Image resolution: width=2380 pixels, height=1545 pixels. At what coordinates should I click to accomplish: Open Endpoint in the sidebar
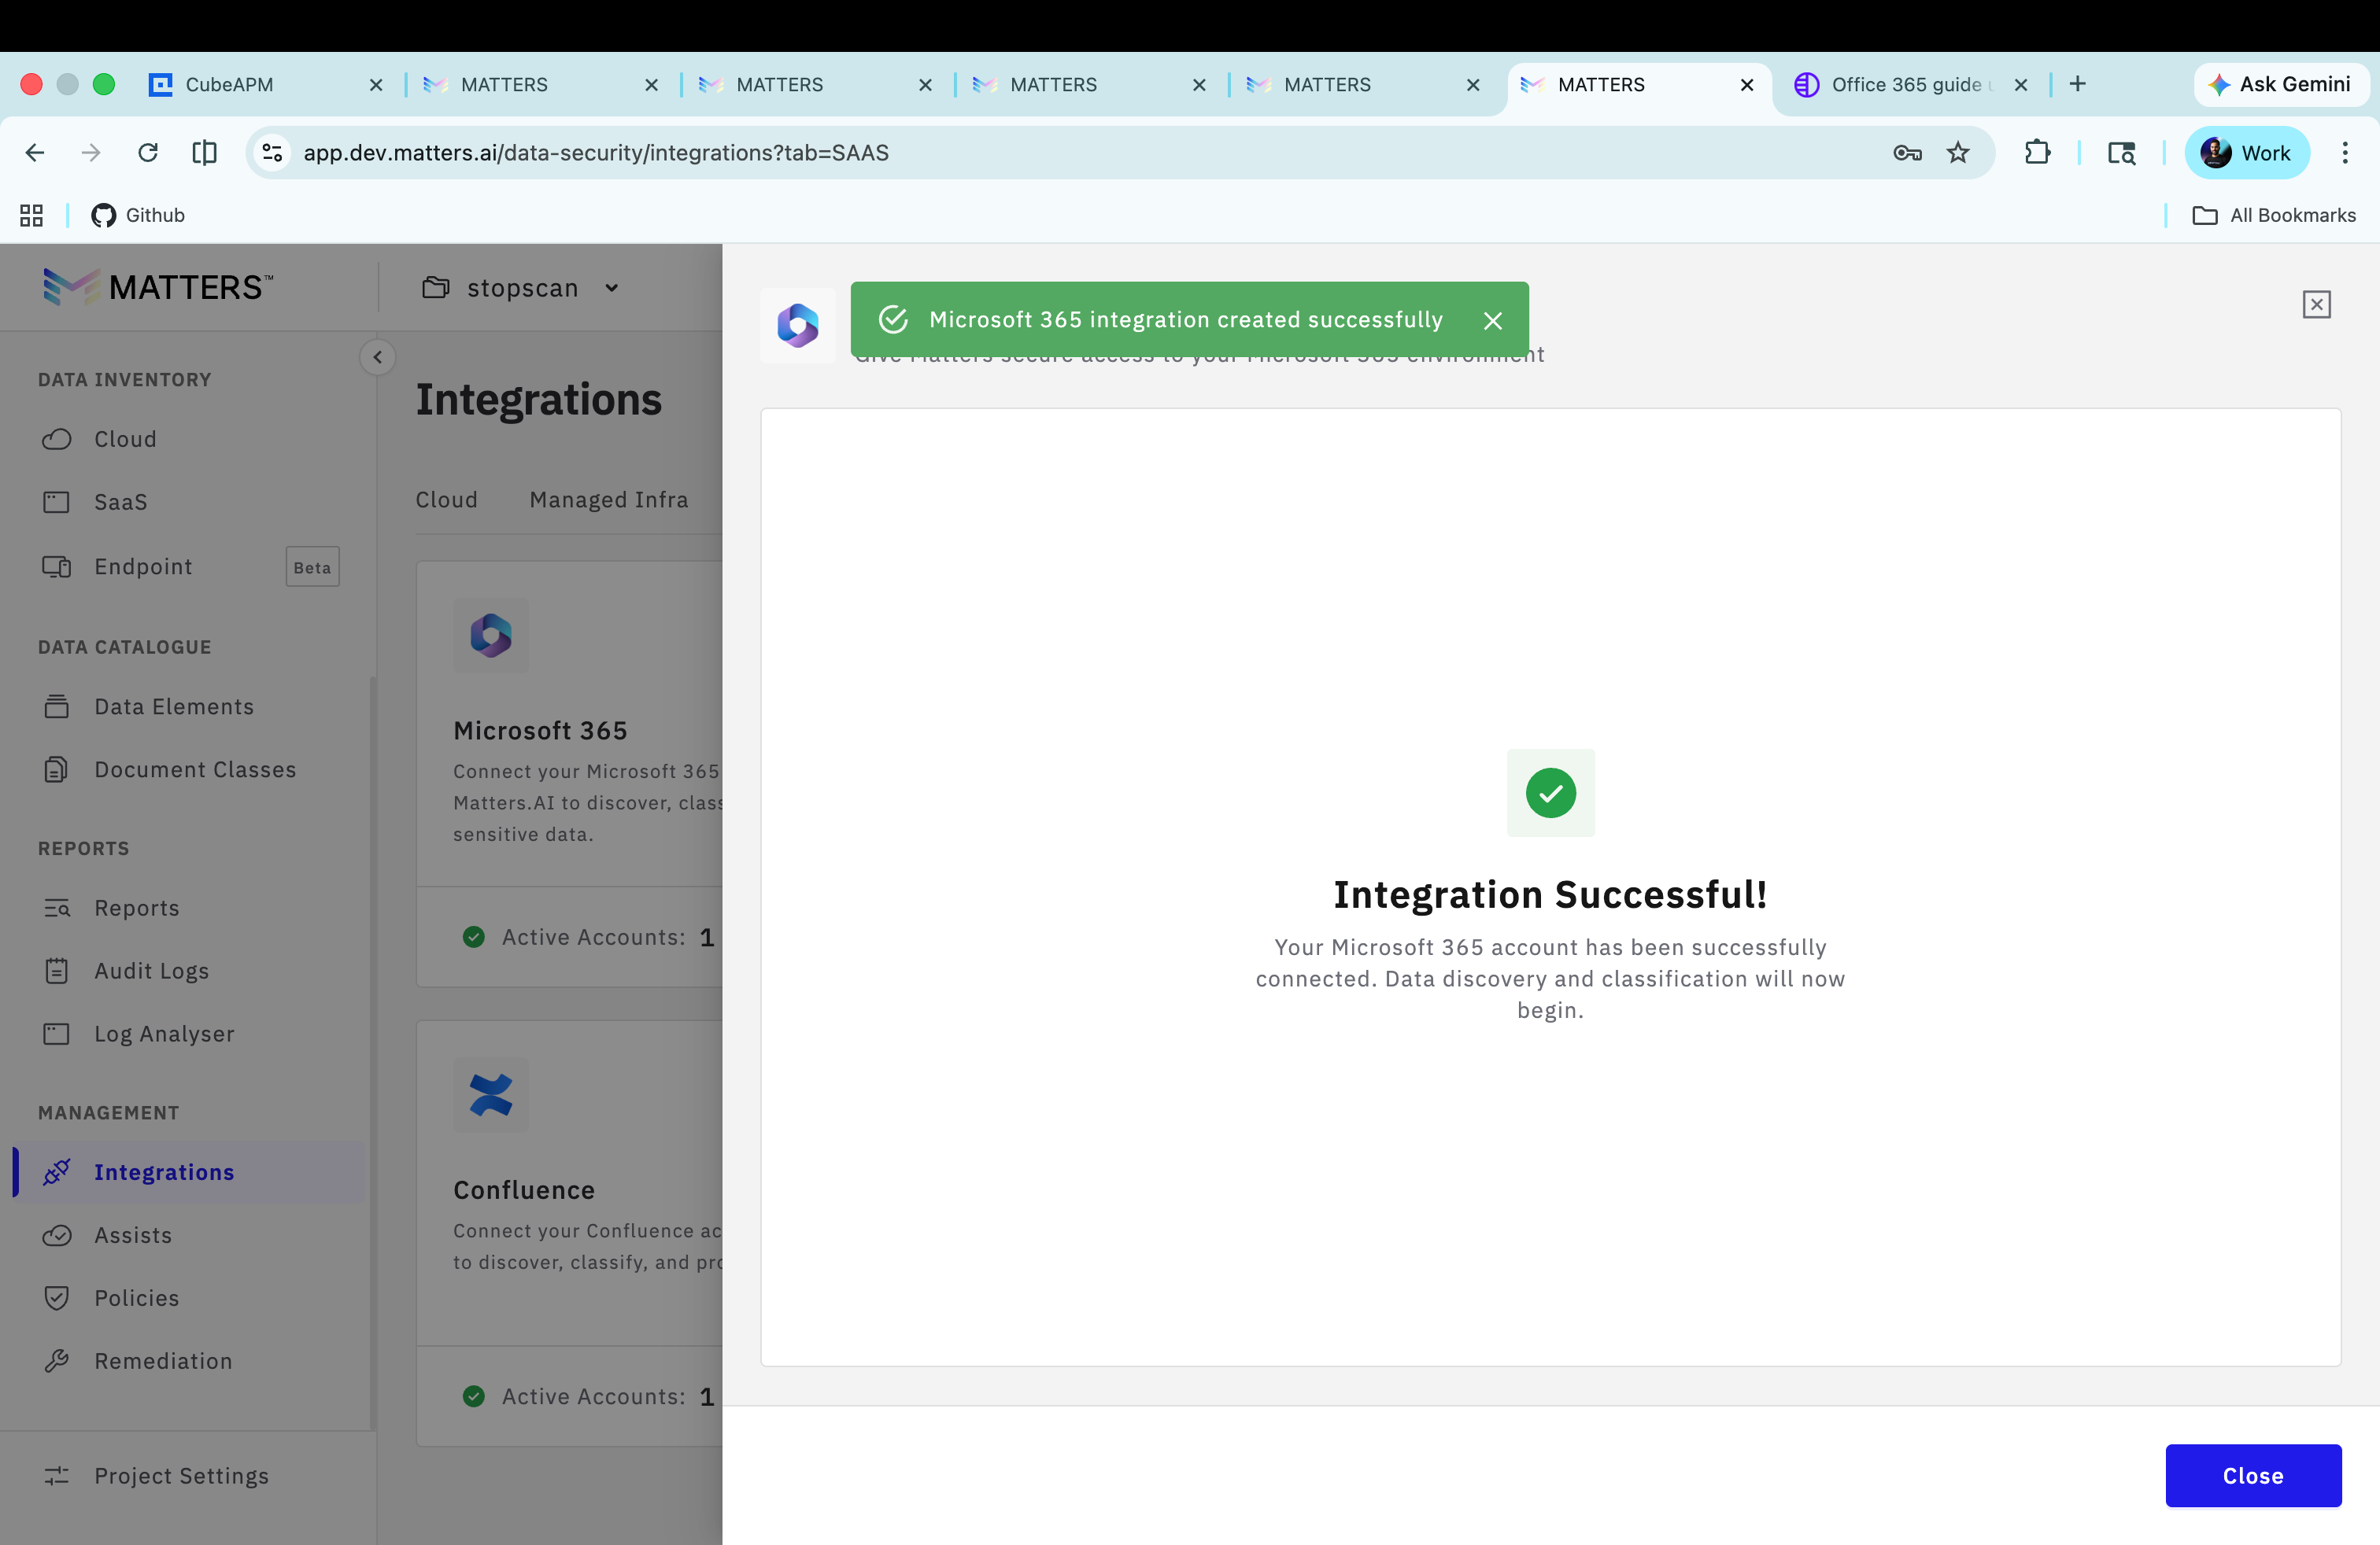click(143, 566)
